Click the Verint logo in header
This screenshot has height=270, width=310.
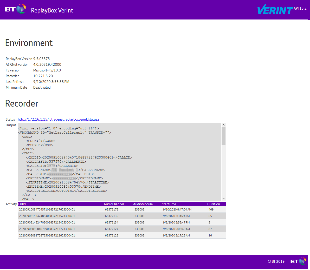(275, 9)
